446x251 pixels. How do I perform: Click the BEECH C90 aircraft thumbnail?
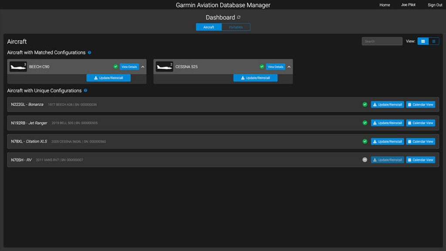click(x=18, y=67)
